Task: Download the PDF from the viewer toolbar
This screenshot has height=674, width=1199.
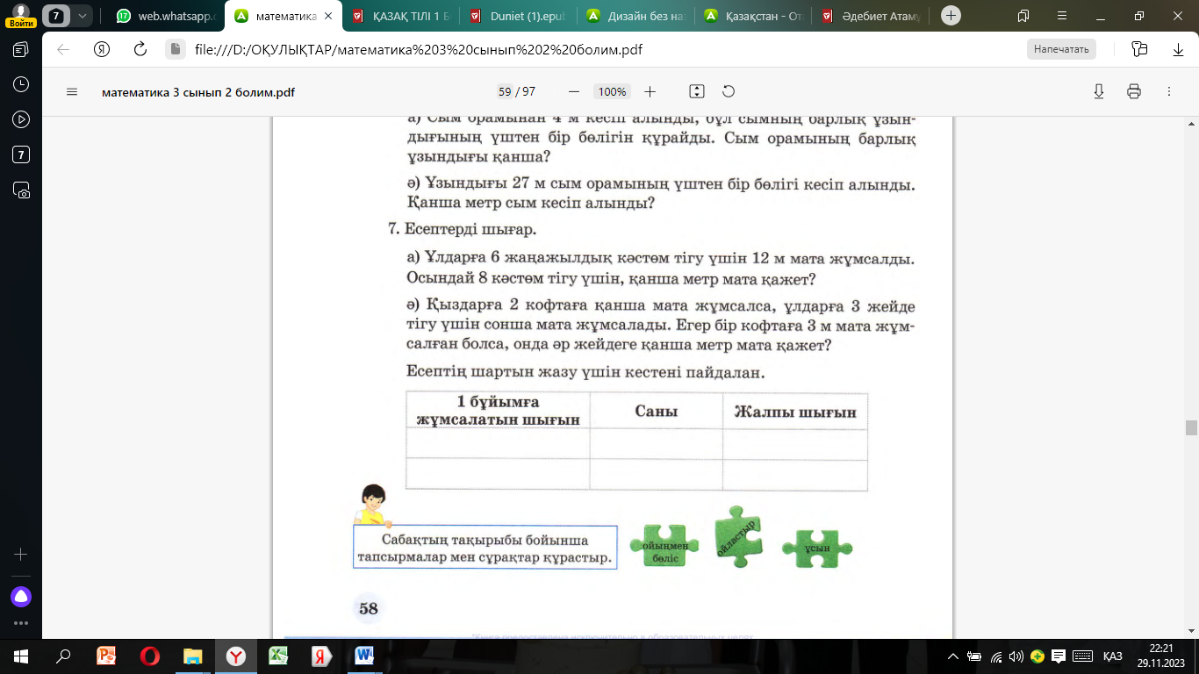Action: pyautogui.click(x=1098, y=91)
